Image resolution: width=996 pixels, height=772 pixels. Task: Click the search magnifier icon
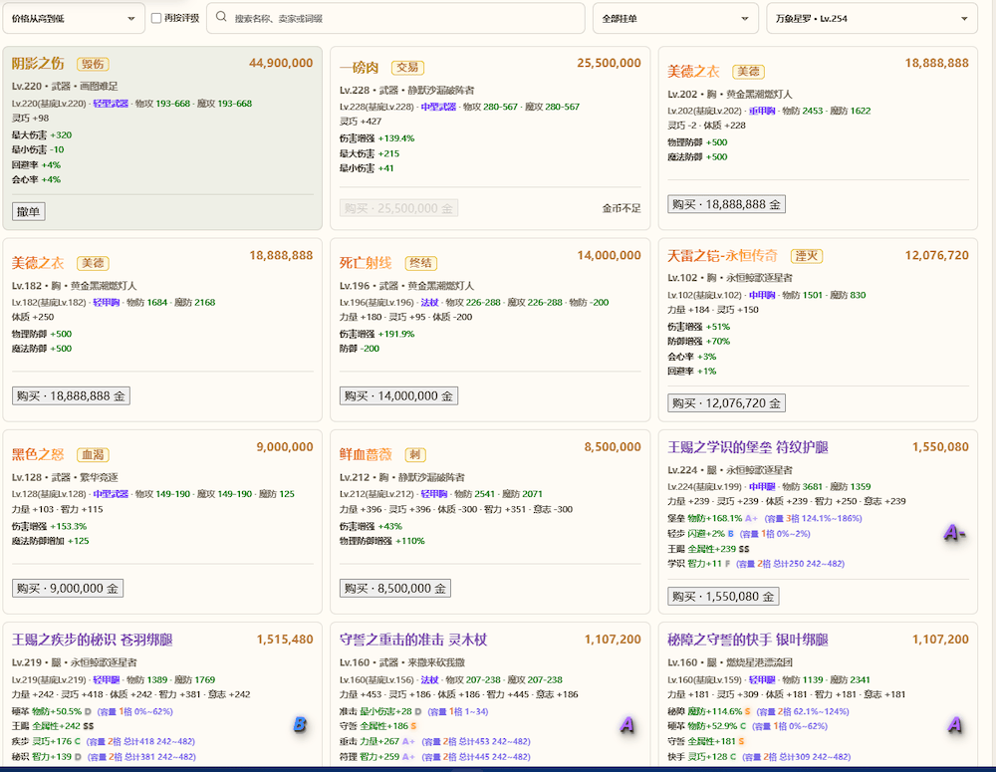221,17
